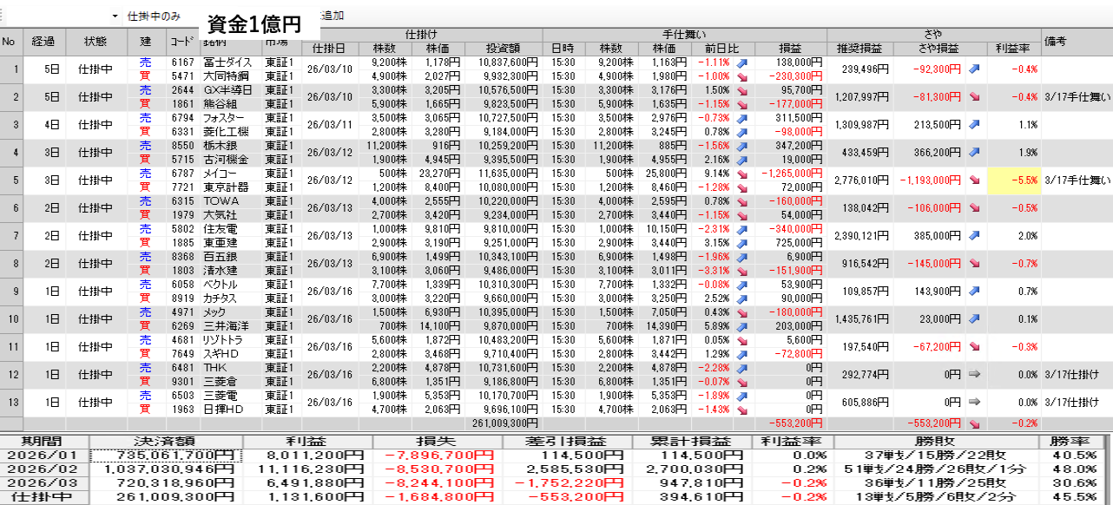The image size is (1113, 505).
Task: Open the top-left combo box dropdown arrow
Action: coord(115,16)
